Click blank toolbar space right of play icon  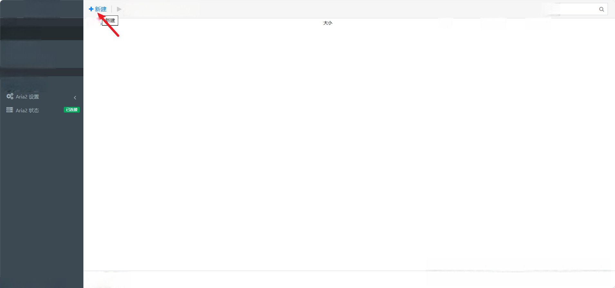point(322,9)
